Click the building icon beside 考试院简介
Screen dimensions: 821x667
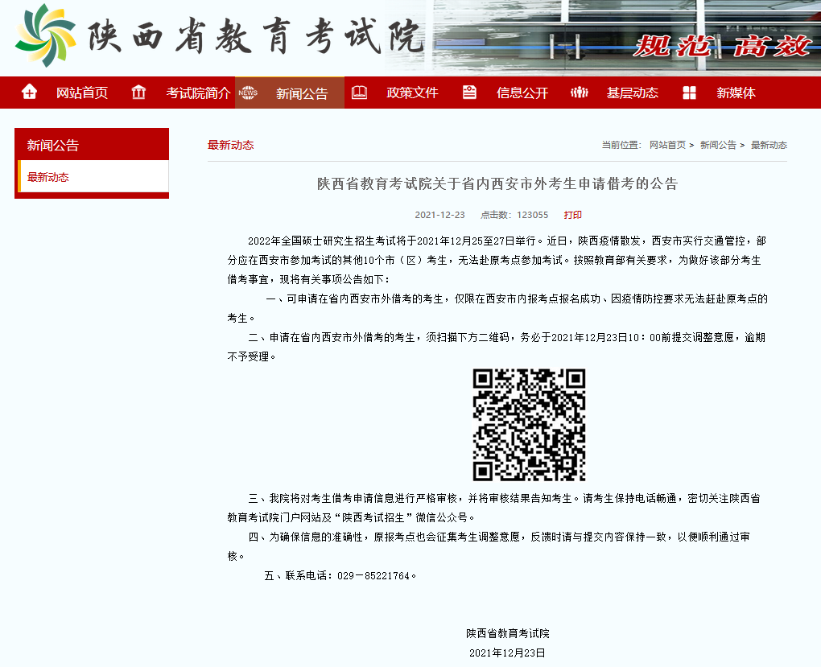click(138, 92)
